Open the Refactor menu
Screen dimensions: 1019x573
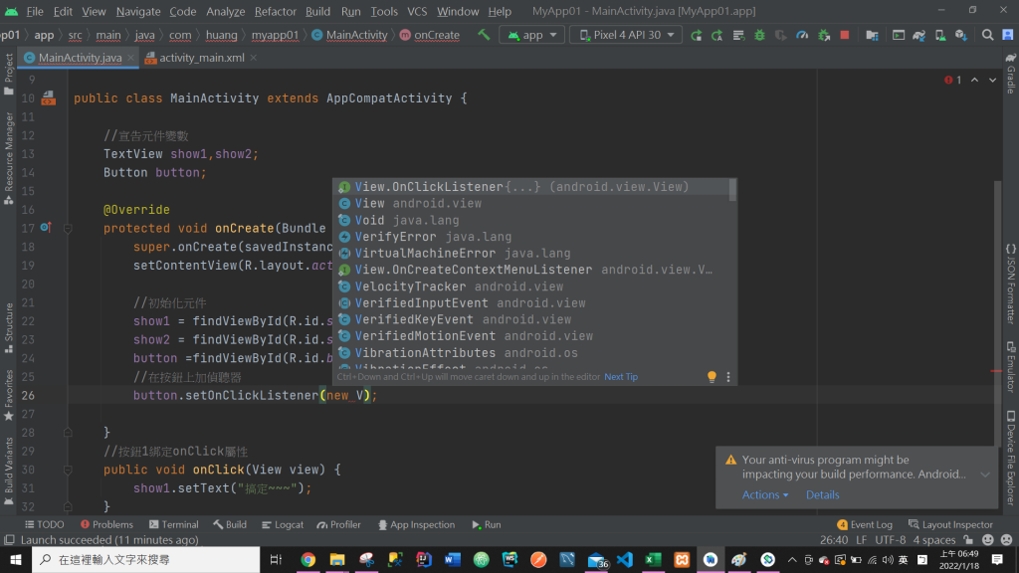tap(275, 11)
